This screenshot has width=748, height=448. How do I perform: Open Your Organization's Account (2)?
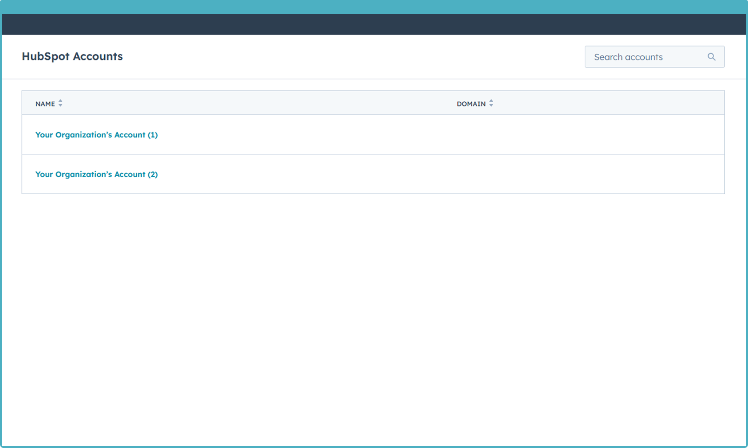[x=96, y=174]
